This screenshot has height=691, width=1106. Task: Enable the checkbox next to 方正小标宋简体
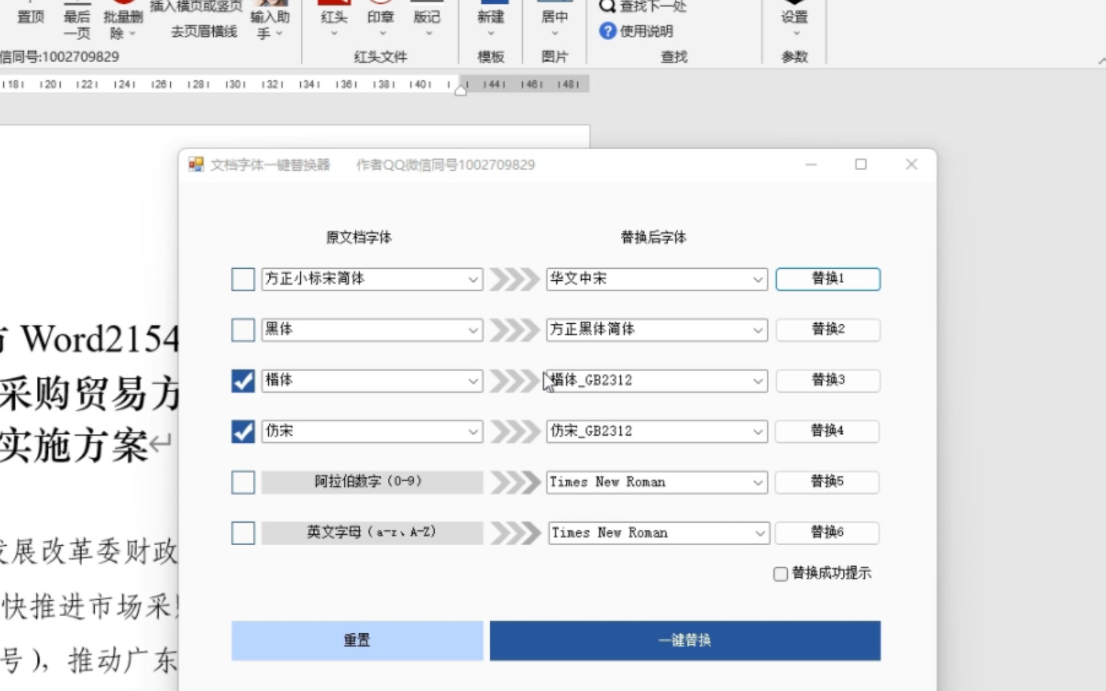tap(243, 279)
